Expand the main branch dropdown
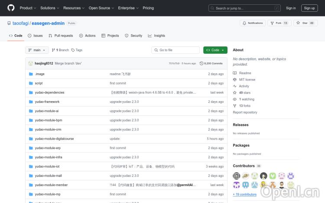Screen dimensions: 325x203 [36, 50]
